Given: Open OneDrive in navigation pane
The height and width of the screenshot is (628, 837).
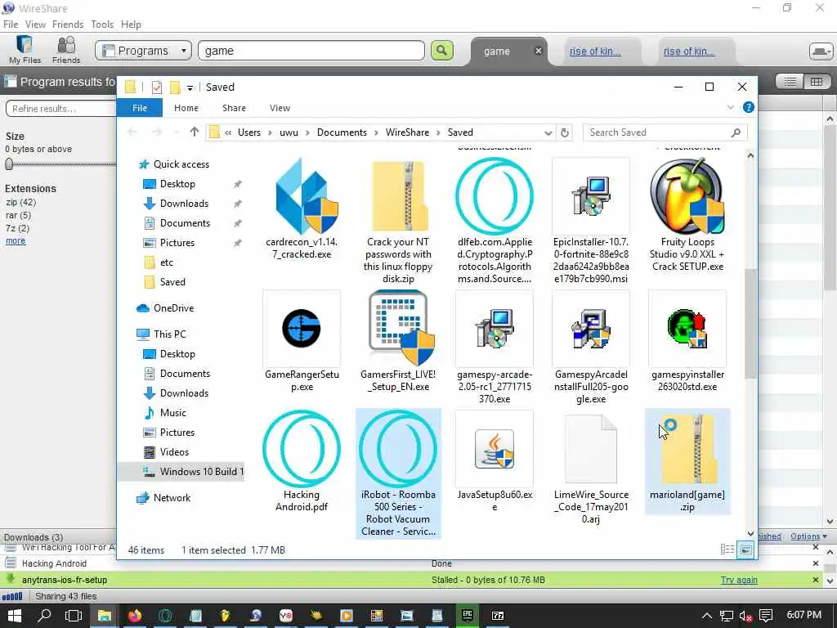Looking at the screenshot, I should [x=173, y=308].
